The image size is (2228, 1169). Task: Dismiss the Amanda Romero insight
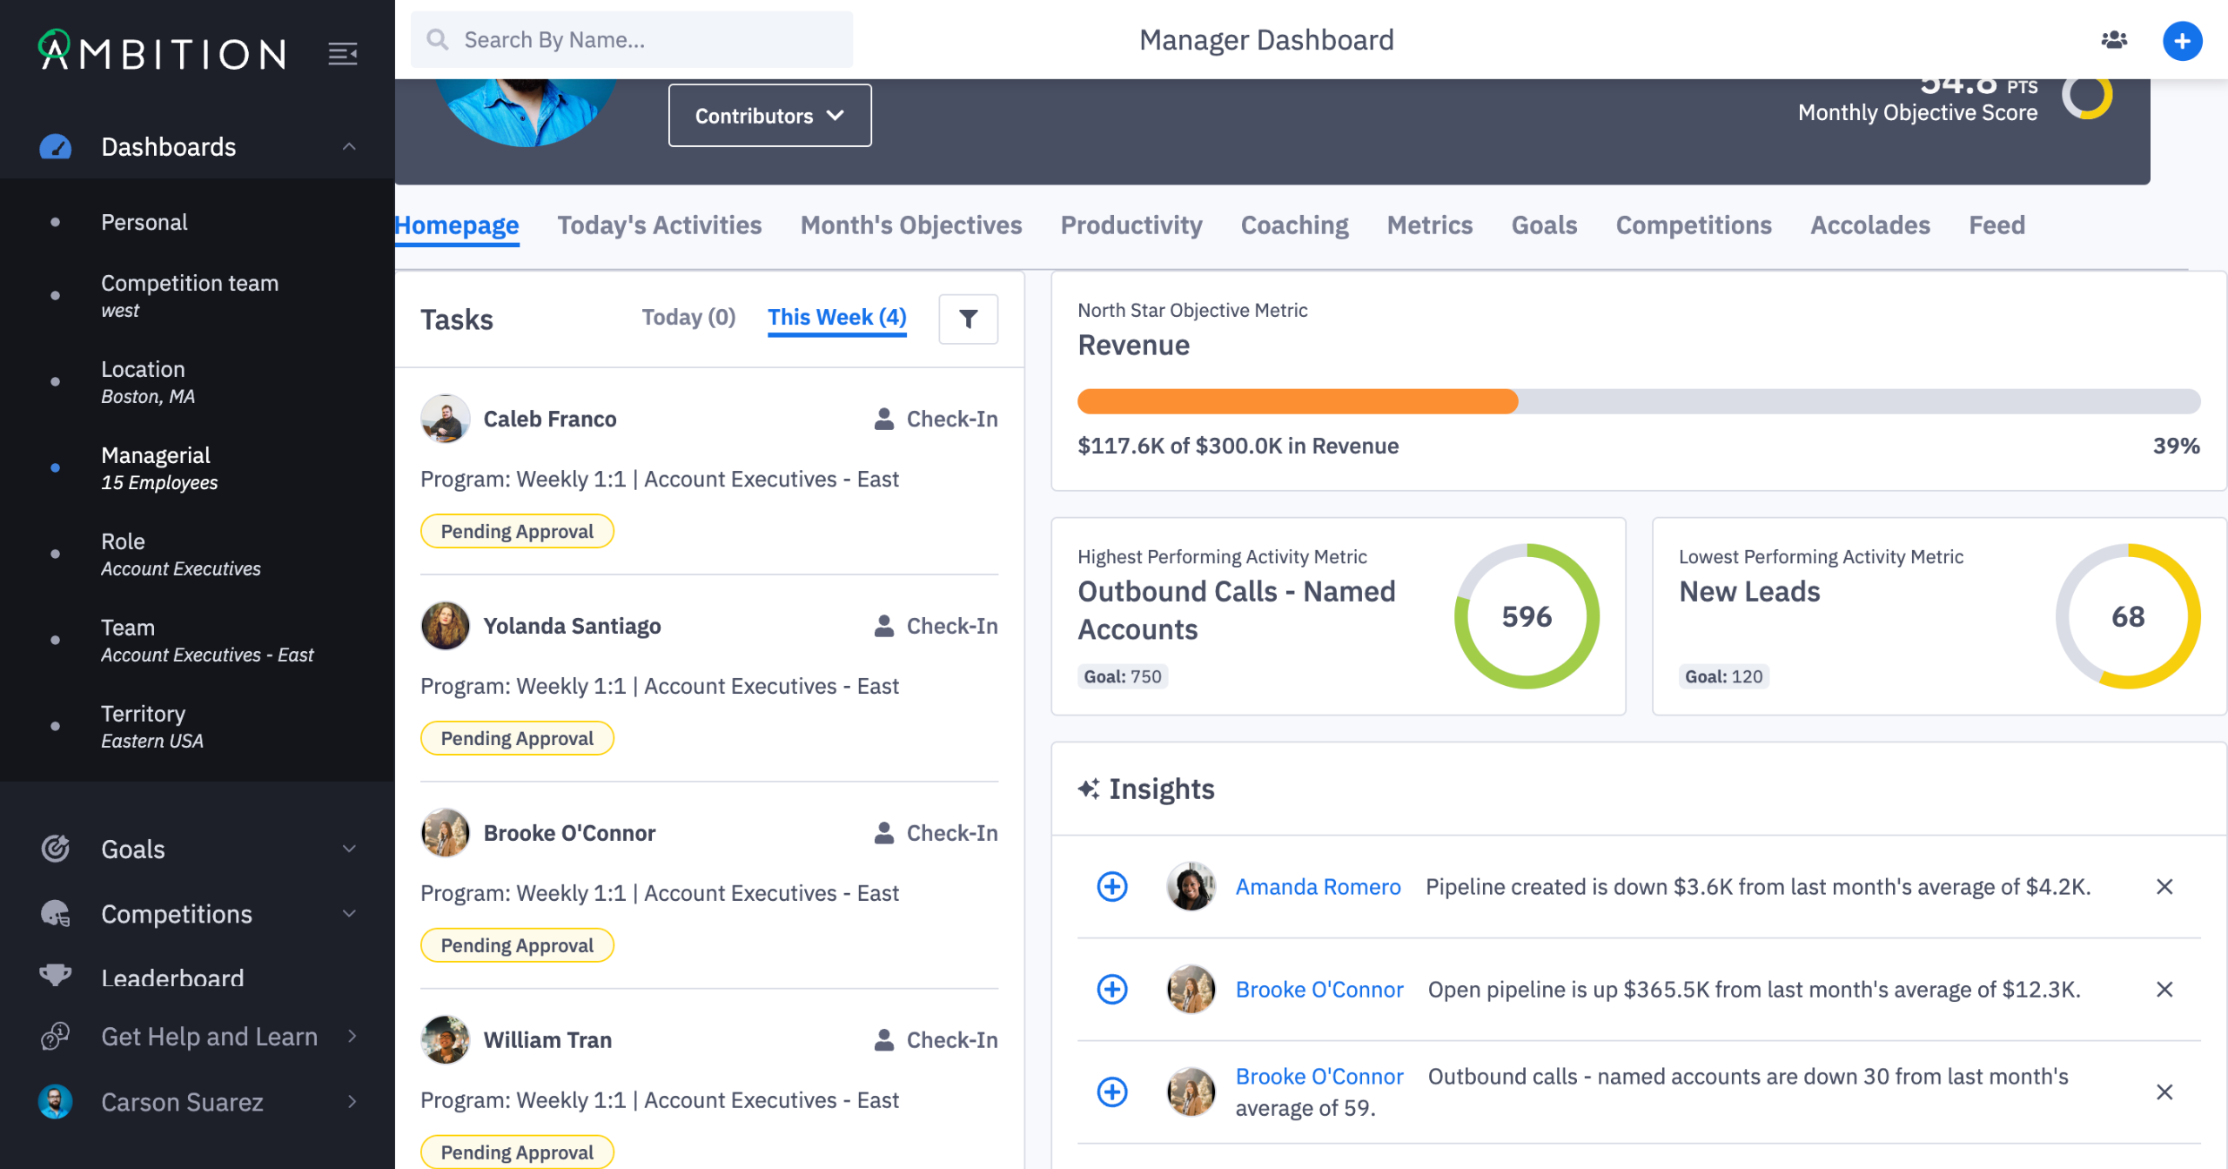coord(2164,886)
